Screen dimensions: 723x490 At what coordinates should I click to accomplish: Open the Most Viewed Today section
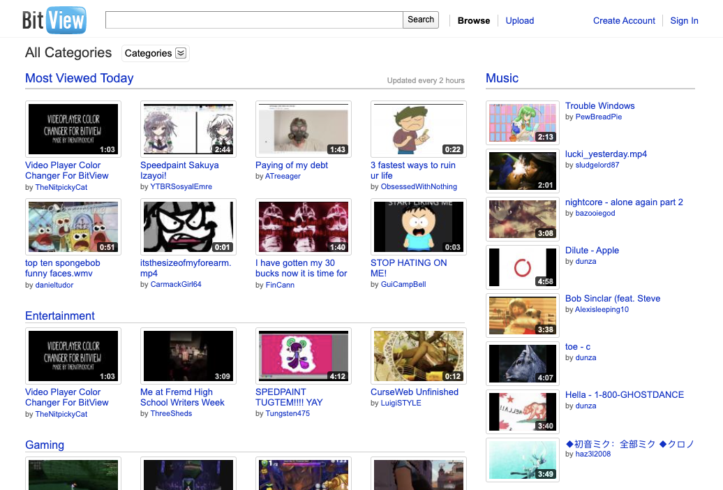pos(79,78)
